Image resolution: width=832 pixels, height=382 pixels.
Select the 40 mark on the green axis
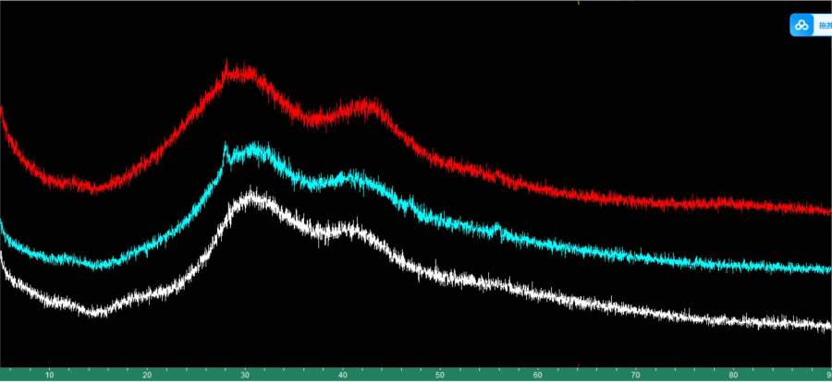pos(343,375)
